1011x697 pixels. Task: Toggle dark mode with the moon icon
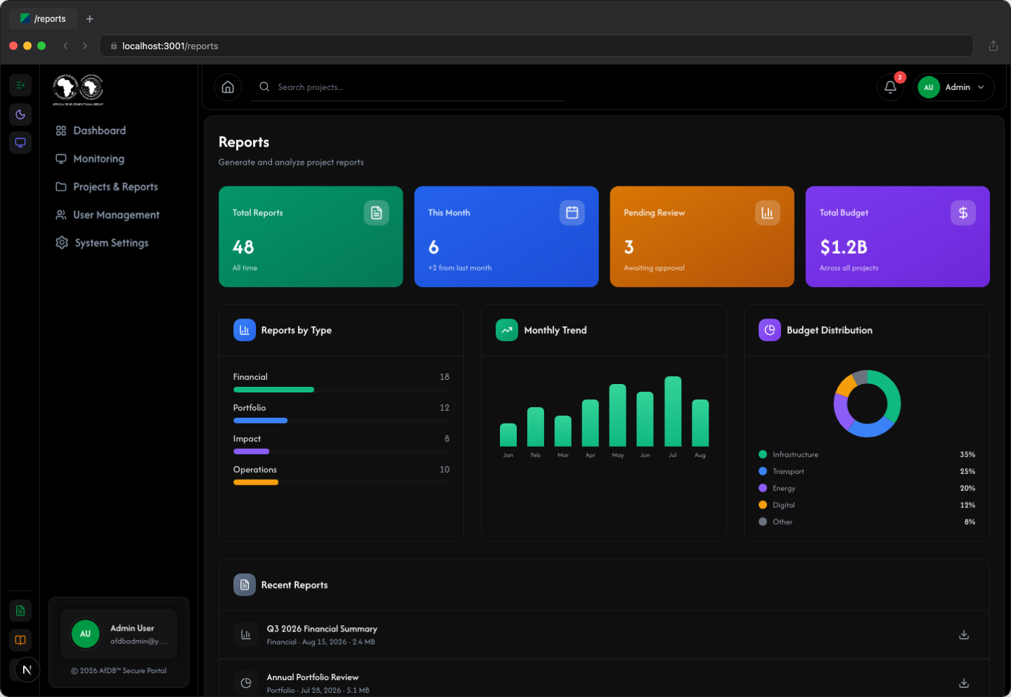coord(20,115)
